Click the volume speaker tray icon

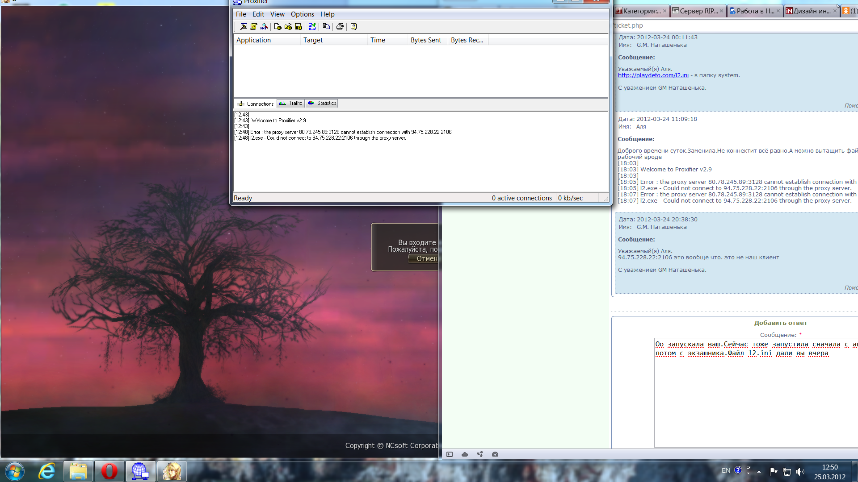point(800,472)
